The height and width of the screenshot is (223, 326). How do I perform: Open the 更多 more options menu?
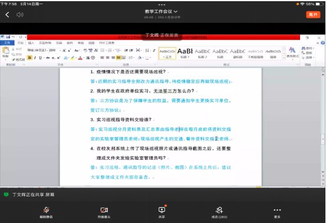pyautogui.click(x=277, y=212)
